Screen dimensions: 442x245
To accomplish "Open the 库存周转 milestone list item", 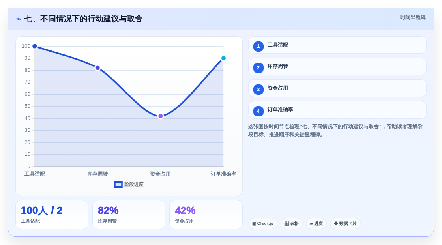I will point(337,67).
